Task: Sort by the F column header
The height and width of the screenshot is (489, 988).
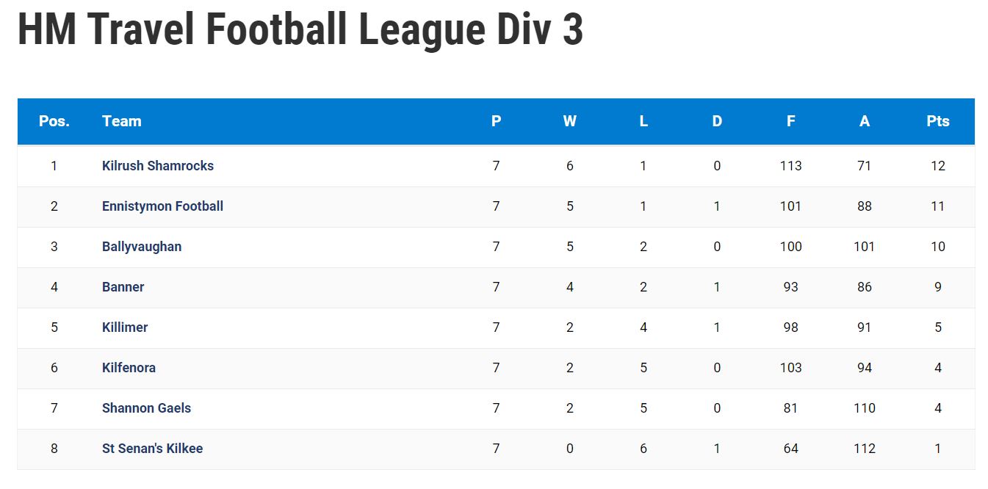Action: click(791, 121)
